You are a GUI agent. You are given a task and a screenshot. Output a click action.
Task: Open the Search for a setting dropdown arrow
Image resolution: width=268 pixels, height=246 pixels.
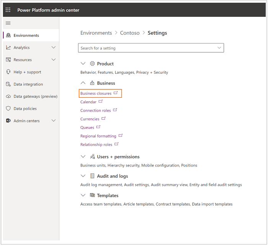click(219, 48)
